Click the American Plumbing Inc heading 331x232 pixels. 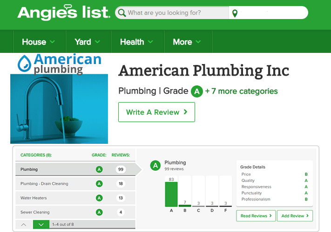(204, 71)
